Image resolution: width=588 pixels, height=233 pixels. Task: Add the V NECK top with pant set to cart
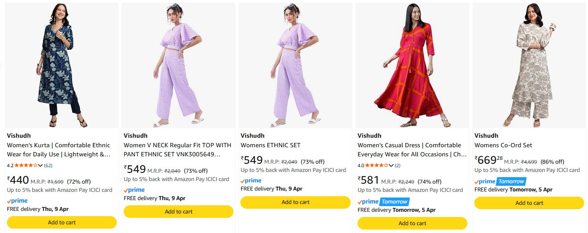pyautogui.click(x=178, y=211)
